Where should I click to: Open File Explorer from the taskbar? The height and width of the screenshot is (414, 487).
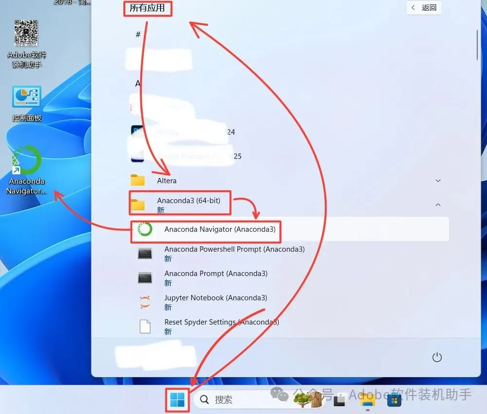point(367,400)
